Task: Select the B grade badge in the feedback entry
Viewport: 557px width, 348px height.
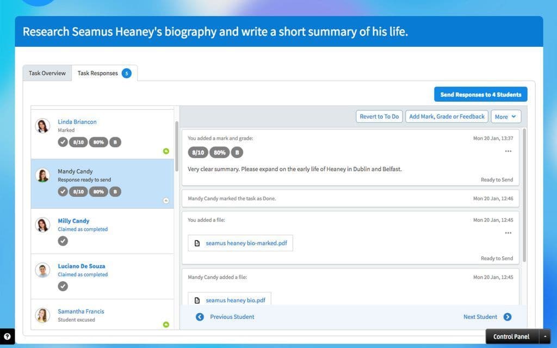Action: (237, 152)
